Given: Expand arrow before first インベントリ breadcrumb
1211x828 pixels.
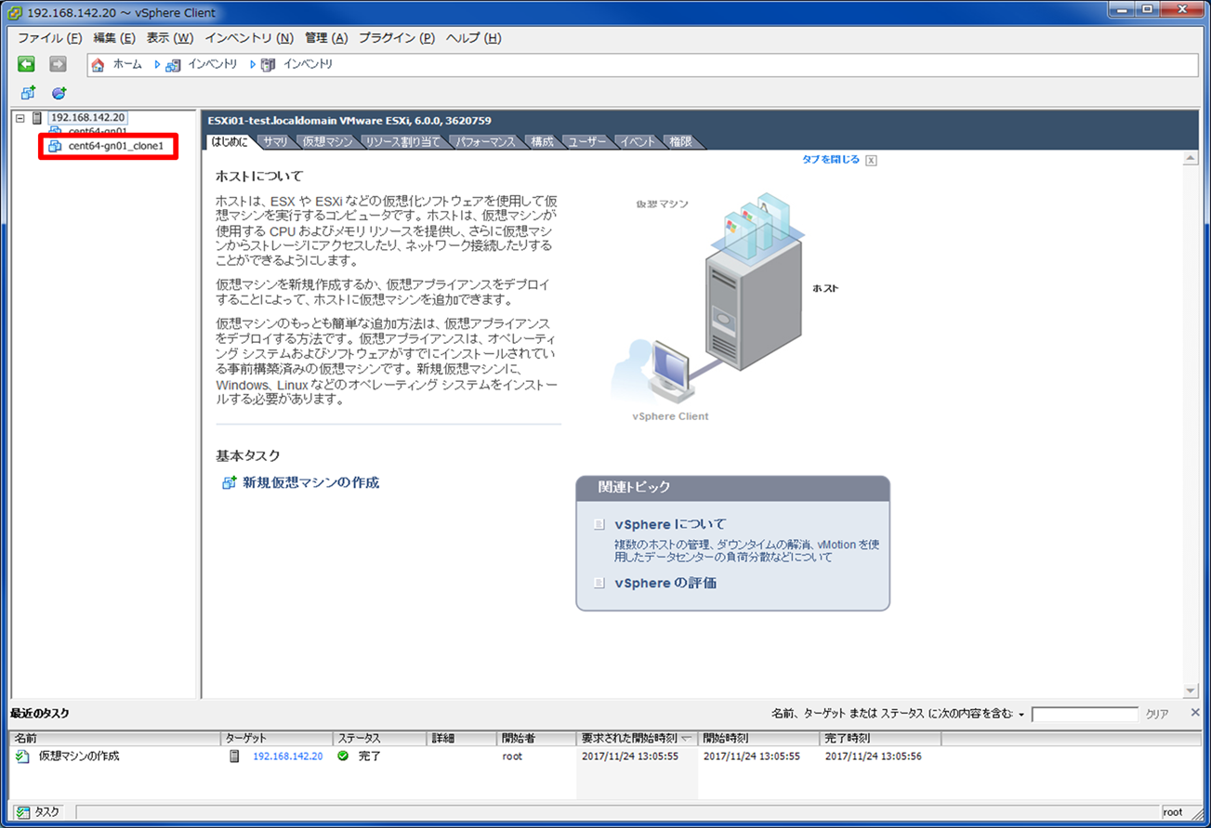Looking at the screenshot, I should (x=157, y=65).
